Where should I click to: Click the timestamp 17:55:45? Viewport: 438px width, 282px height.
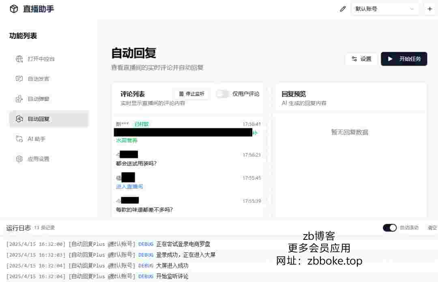pyautogui.click(x=252, y=178)
